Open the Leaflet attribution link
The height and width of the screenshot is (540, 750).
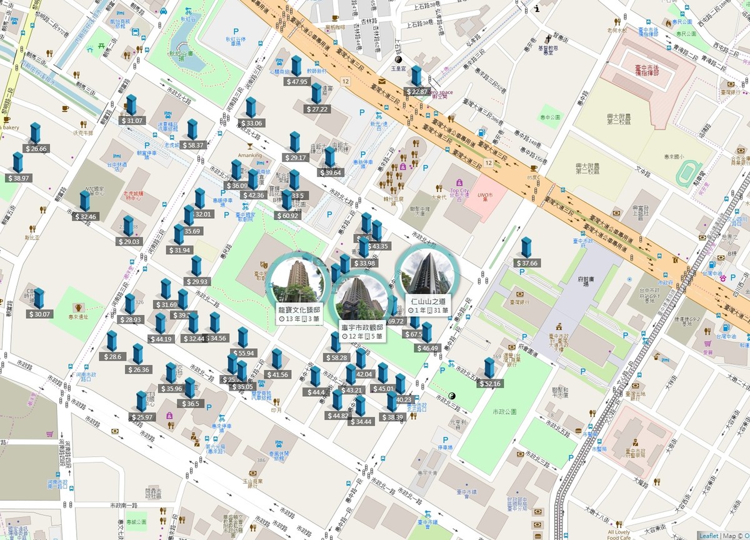tap(709, 536)
